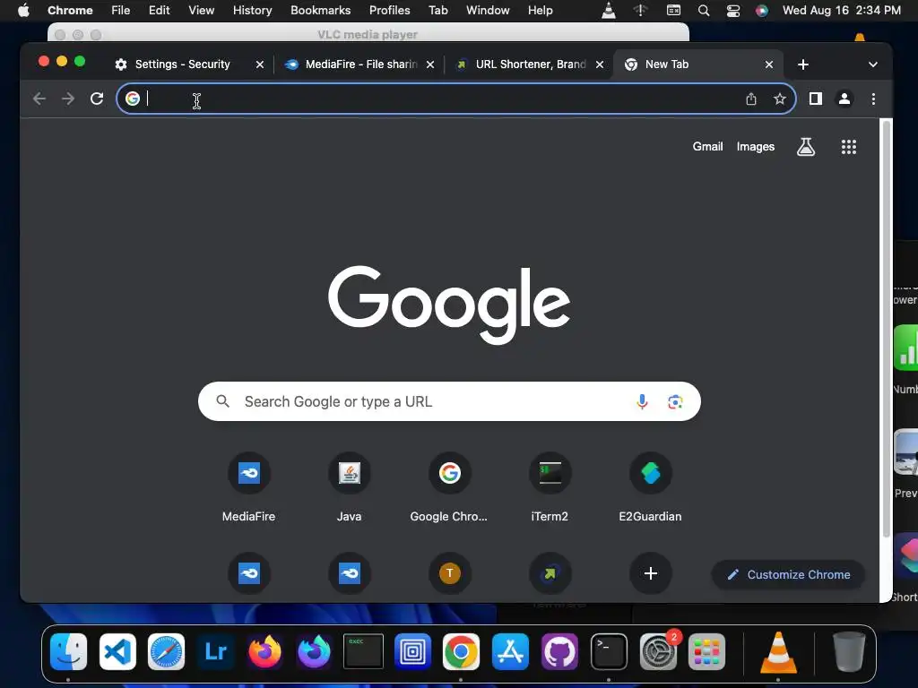This screenshot has height=688, width=918.
Task: Open the Images link
Action: tap(755, 147)
